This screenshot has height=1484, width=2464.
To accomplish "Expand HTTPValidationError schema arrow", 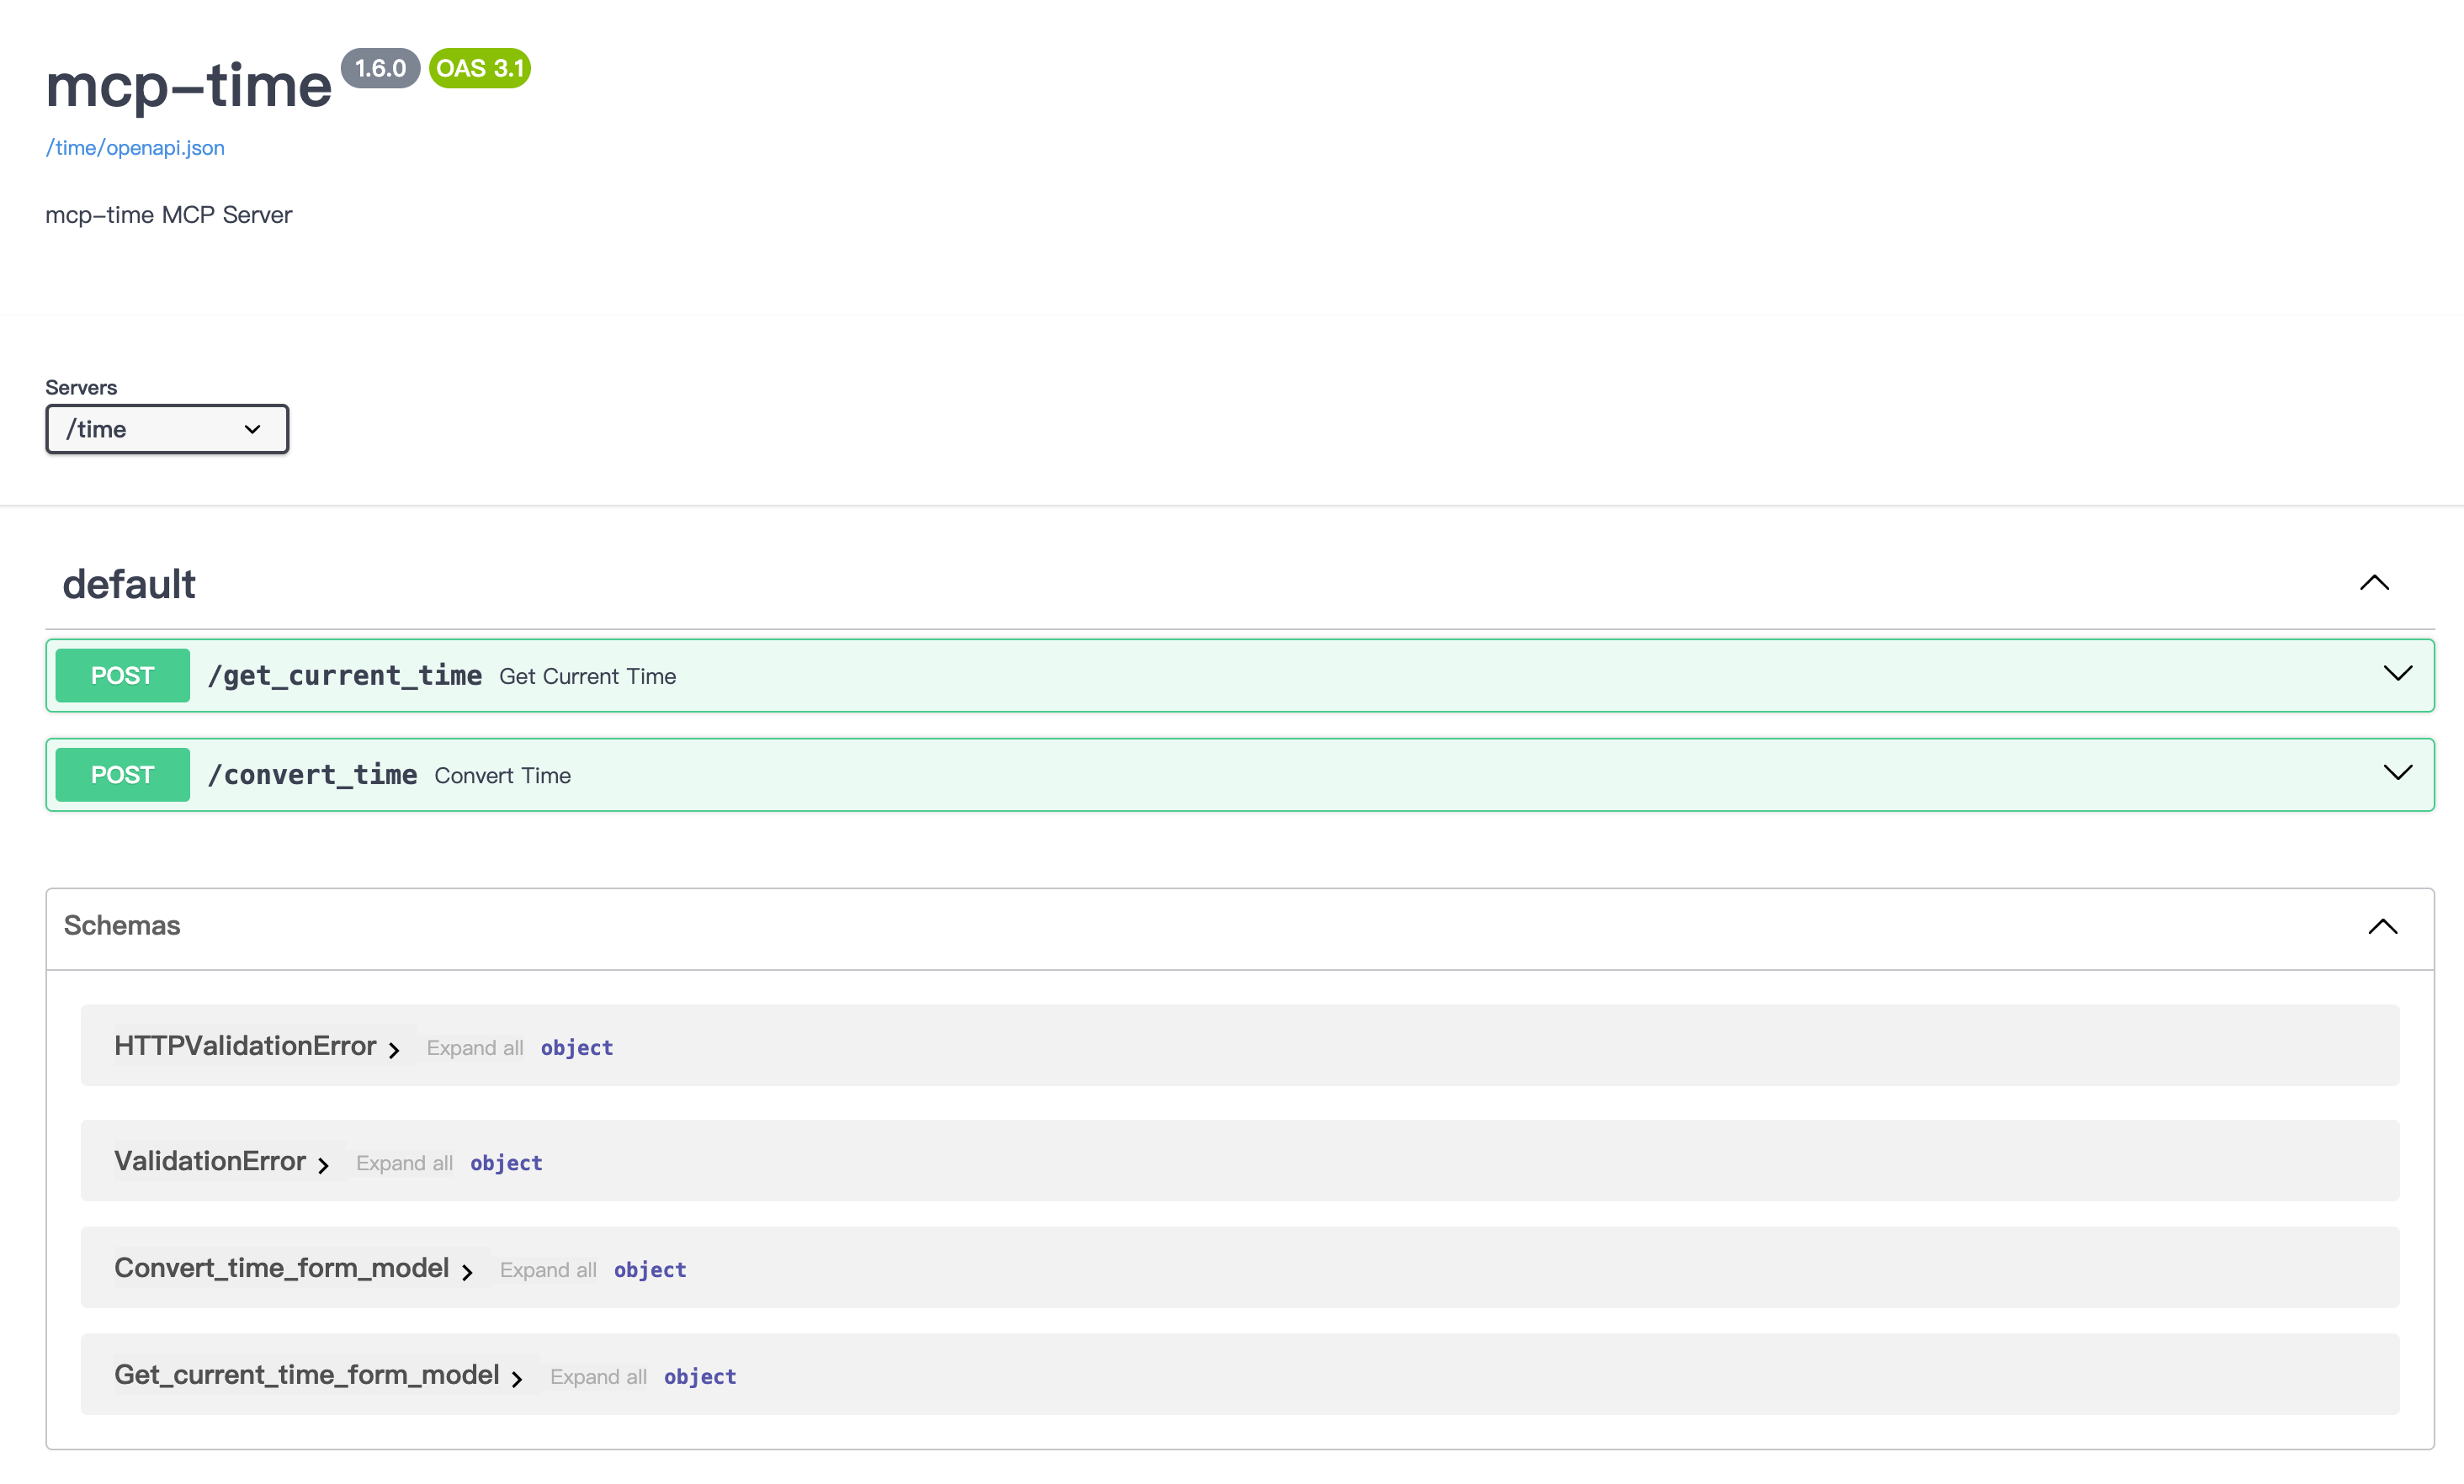I will (x=394, y=1050).
